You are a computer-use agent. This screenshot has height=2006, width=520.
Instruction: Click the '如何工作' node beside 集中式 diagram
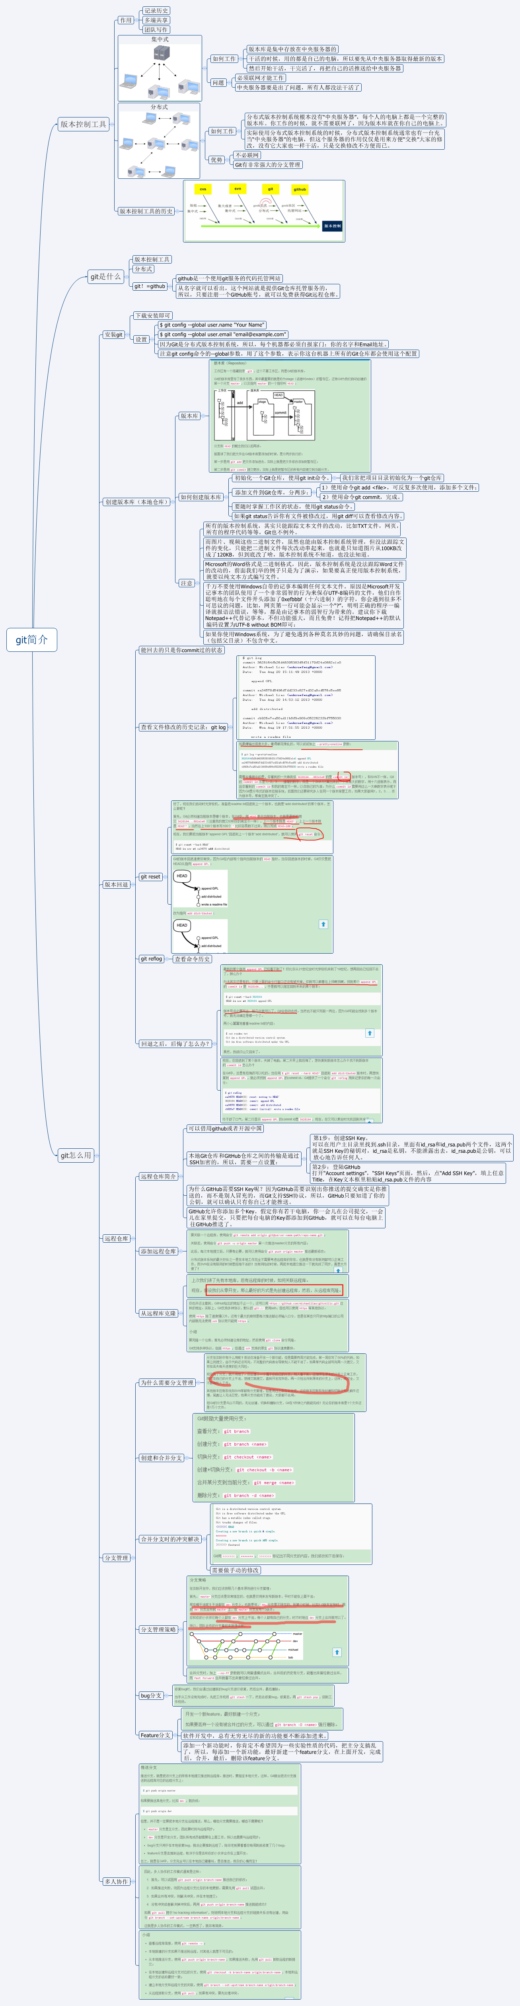pos(224,59)
